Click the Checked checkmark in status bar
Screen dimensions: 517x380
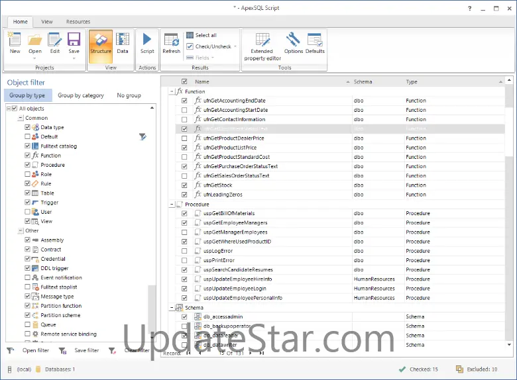(x=402, y=369)
